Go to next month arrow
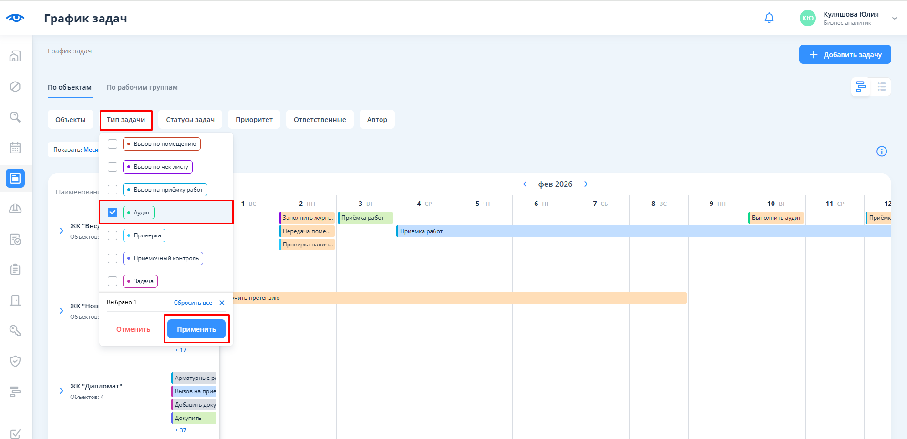The height and width of the screenshot is (439, 907). click(x=586, y=184)
